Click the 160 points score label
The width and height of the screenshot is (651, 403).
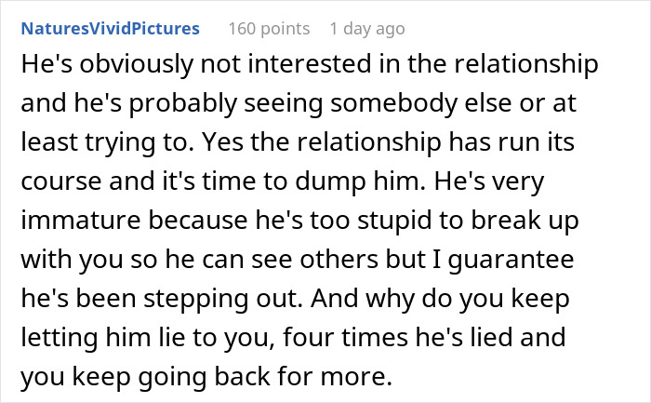tap(269, 29)
